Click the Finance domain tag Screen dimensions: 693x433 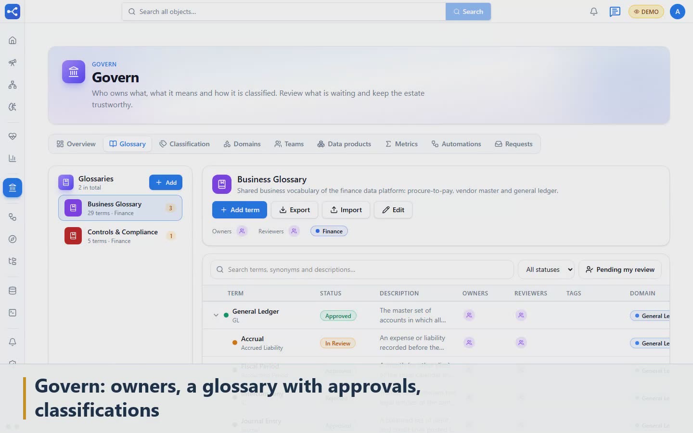[329, 231]
